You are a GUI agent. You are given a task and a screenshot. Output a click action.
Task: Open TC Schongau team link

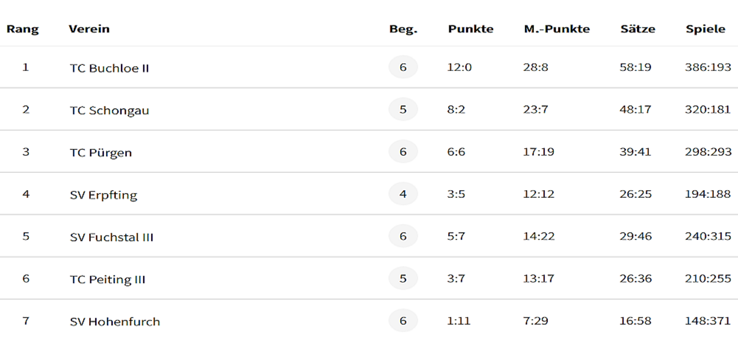[109, 110]
